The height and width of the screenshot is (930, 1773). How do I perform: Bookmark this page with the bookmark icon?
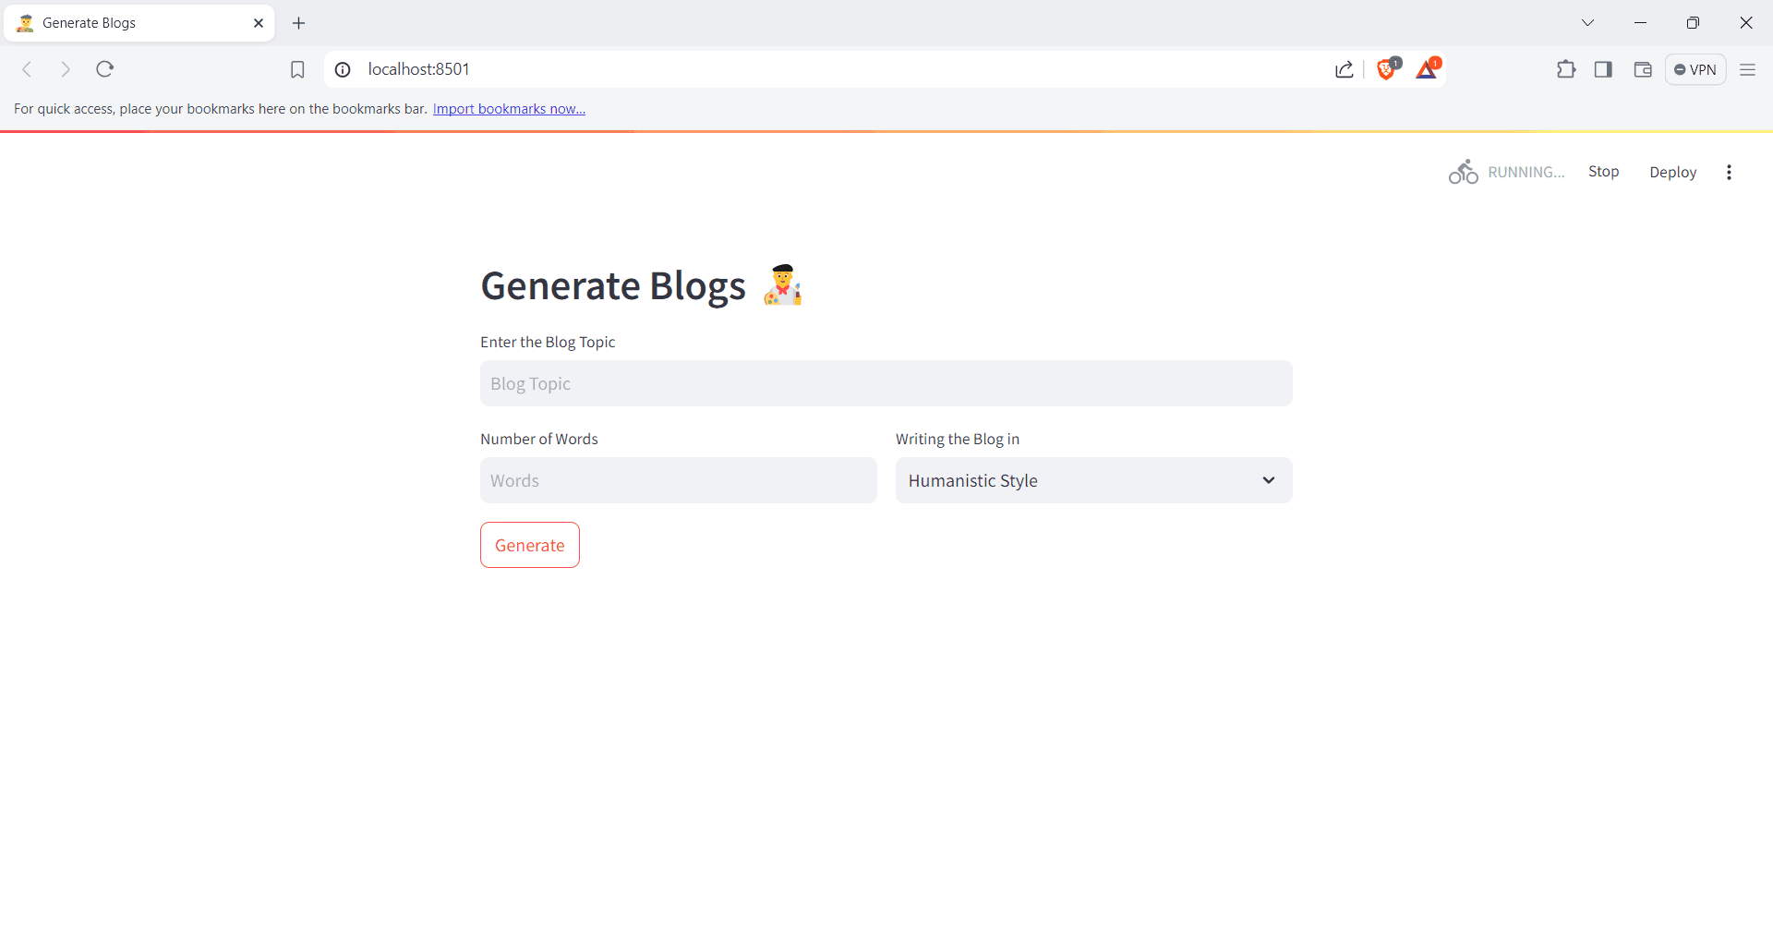point(297,69)
